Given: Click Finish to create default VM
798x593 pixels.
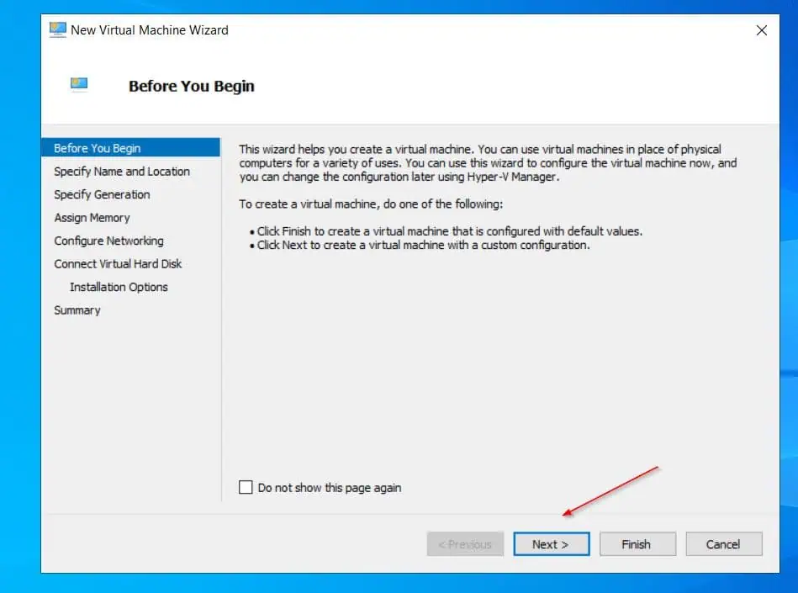Looking at the screenshot, I should click(x=637, y=544).
